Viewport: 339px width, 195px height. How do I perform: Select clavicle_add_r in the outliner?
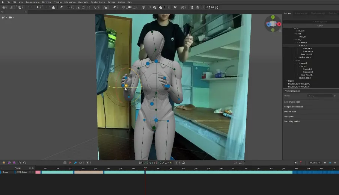(x=304, y=57)
